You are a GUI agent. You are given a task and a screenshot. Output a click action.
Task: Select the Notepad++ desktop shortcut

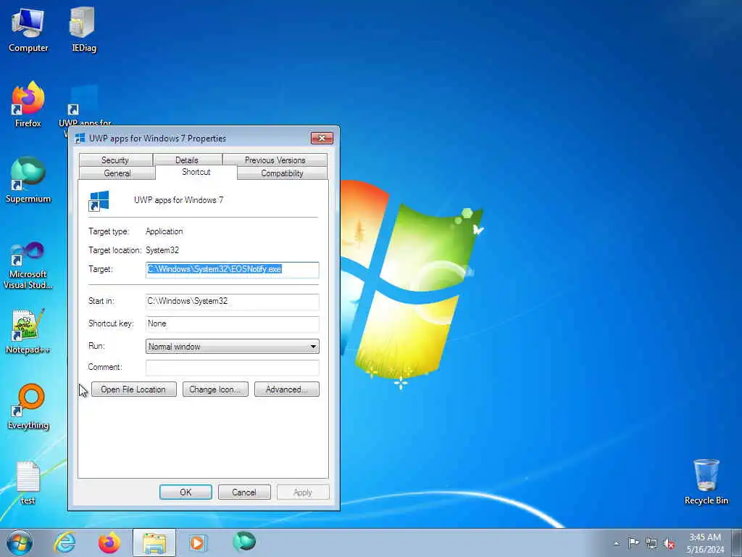pyautogui.click(x=28, y=331)
